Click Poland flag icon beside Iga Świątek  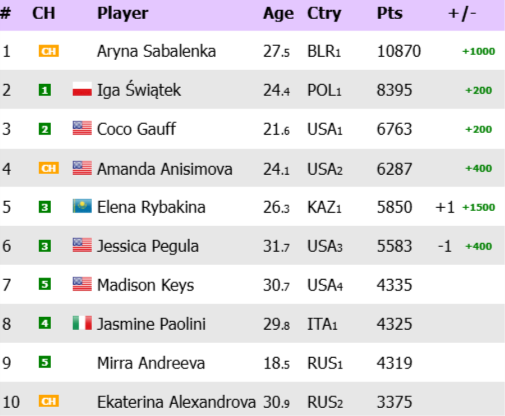82,90
